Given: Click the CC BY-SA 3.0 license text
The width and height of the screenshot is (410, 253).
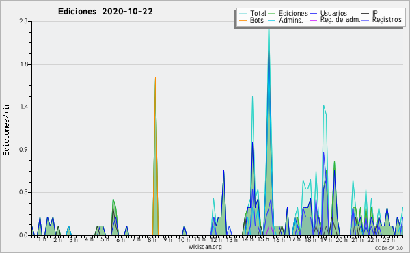Looking at the screenshot, I should [x=389, y=248].
